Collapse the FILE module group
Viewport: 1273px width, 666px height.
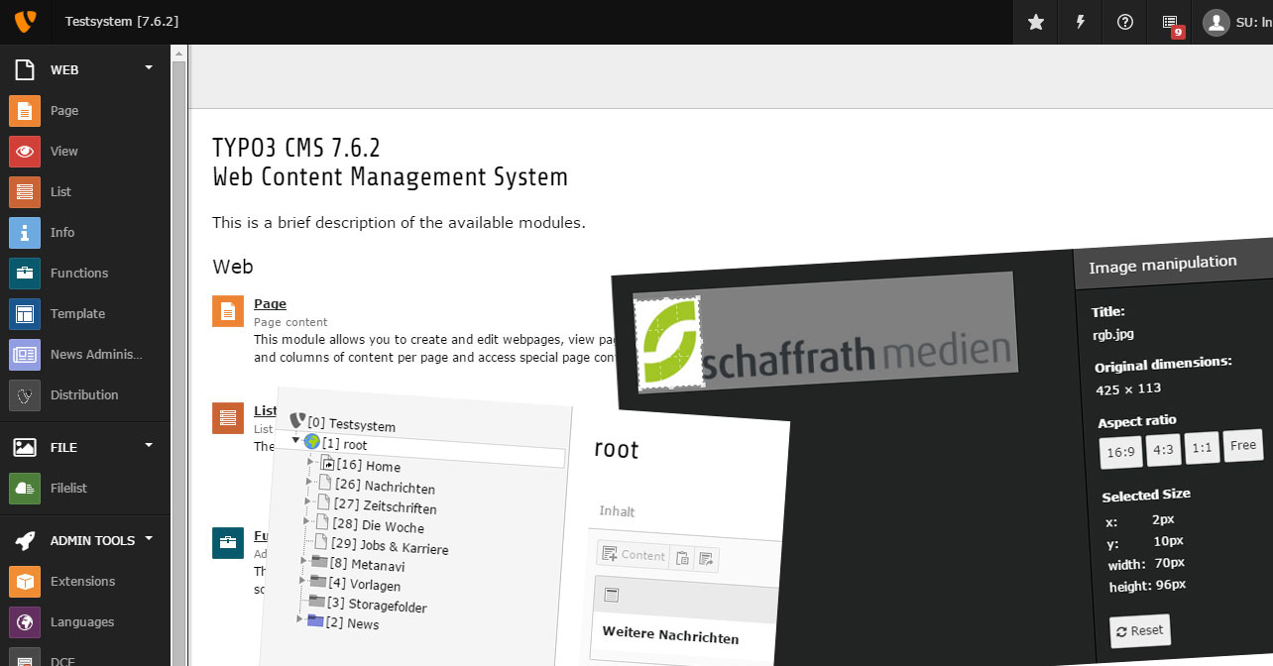[149, 446]
